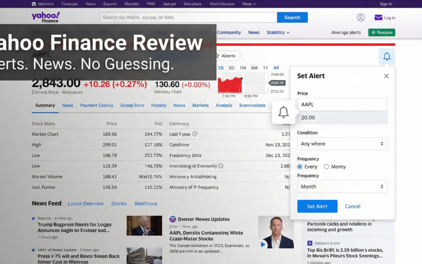
Task: Open Stories in News Feed
Action: tap(119, 204)
